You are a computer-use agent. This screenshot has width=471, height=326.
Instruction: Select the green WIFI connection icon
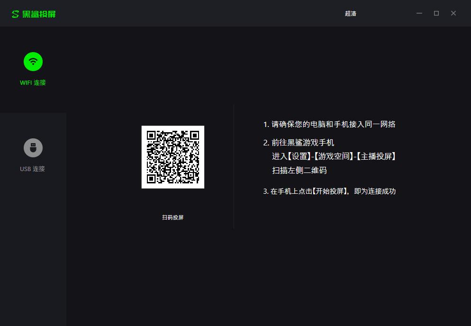[x=33, y=62]
